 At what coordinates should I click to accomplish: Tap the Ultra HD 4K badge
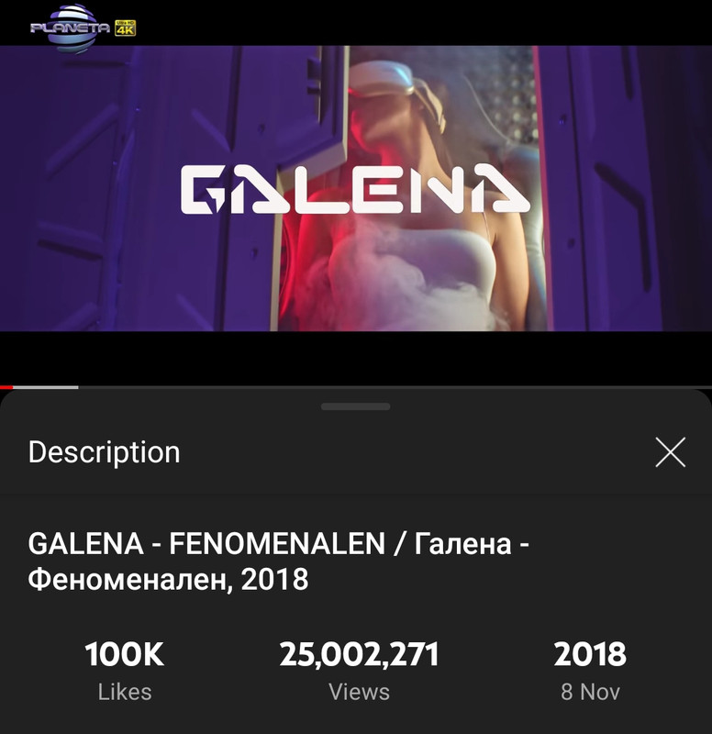click(x=125, y=28)
